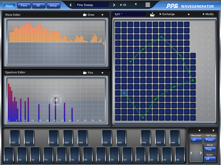The image size is (221, 165).
Task: Select the Pick hand tool icon
Action: (85, 72)
